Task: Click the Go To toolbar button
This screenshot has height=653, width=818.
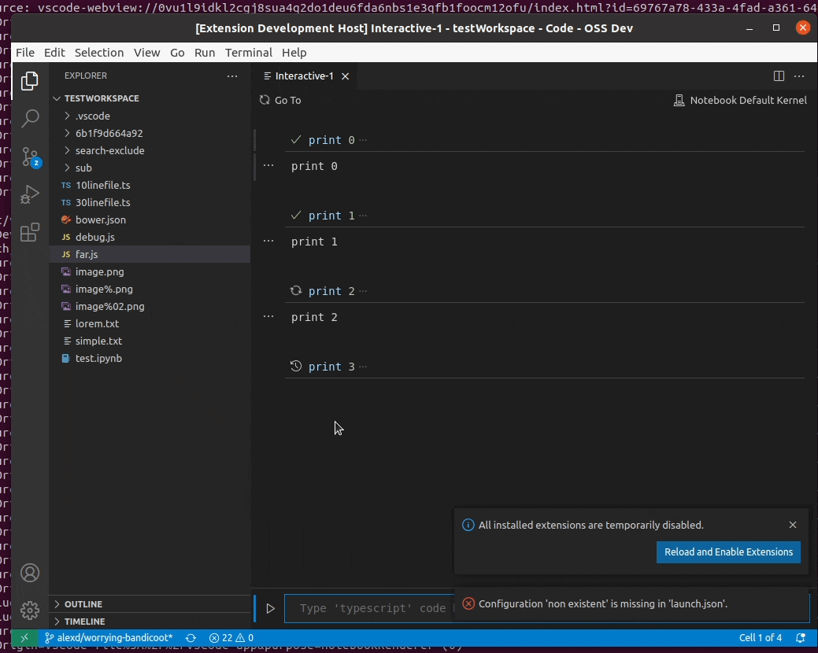Action: [x=280, y=100]
